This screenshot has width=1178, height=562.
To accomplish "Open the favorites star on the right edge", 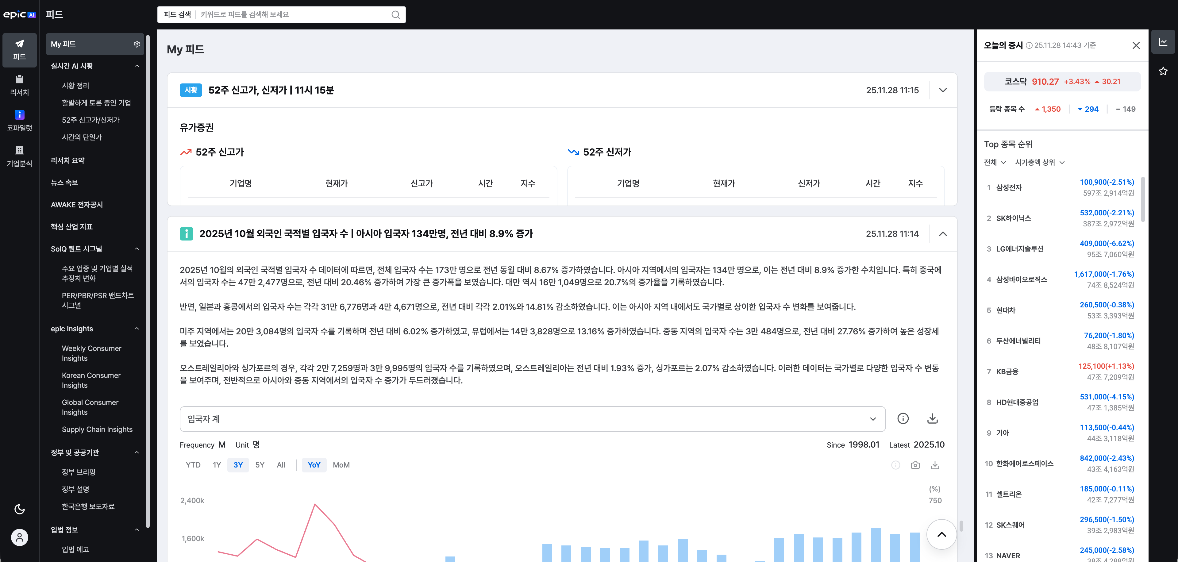I will [x=1164, y=71].
